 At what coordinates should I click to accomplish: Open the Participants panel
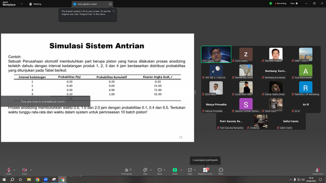tap(127, 171)
